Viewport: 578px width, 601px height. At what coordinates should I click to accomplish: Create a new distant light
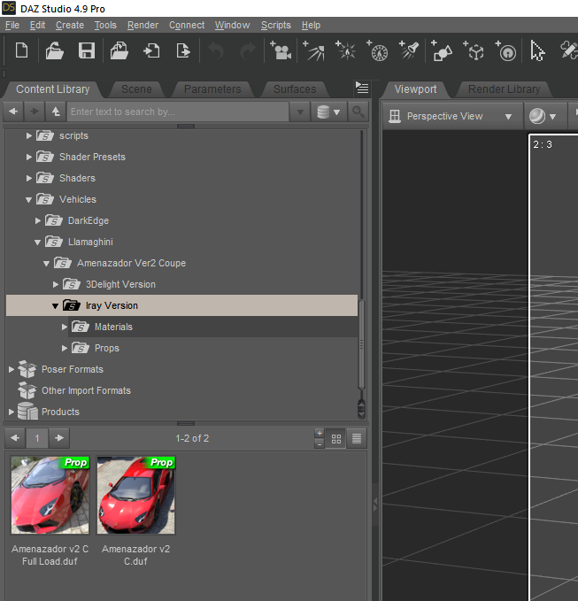[313, 51]
